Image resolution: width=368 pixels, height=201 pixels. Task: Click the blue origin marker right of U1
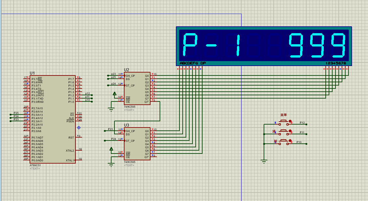click(79, 128)
